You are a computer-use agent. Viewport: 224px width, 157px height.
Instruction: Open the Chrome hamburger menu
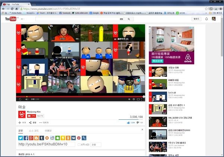[221, 9]
